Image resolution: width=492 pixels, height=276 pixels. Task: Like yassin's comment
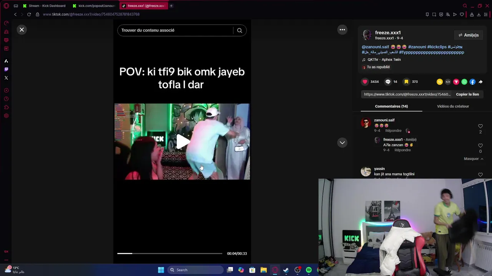coord(480,175)
